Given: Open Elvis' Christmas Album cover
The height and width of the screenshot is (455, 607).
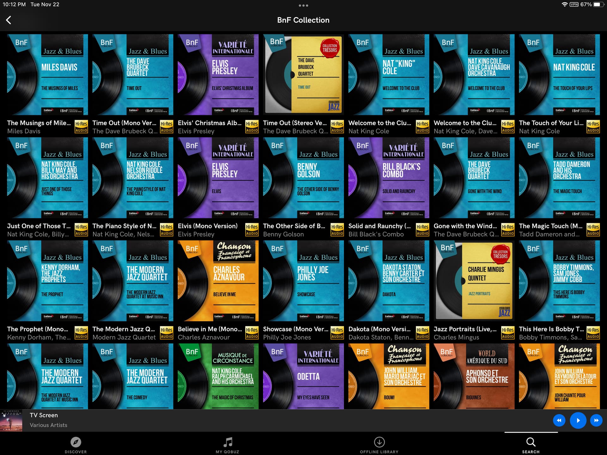Looking at the screenshot, I should click(218, 75).
